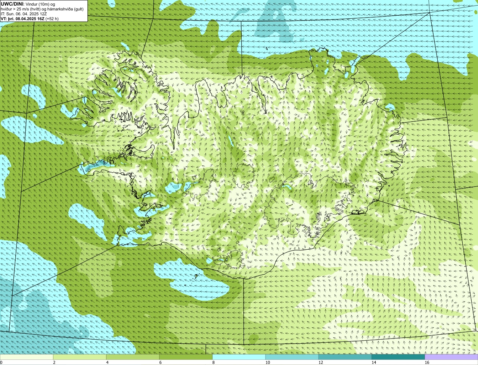
Task: Click the "UWC/DINI" title text
Action: click(12, 4)
